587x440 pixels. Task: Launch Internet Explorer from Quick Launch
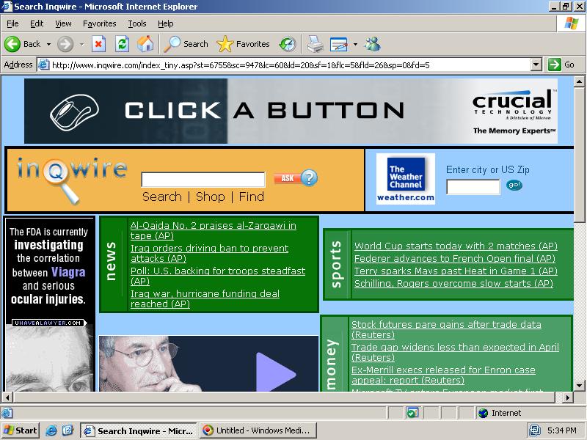coord(51,430)
